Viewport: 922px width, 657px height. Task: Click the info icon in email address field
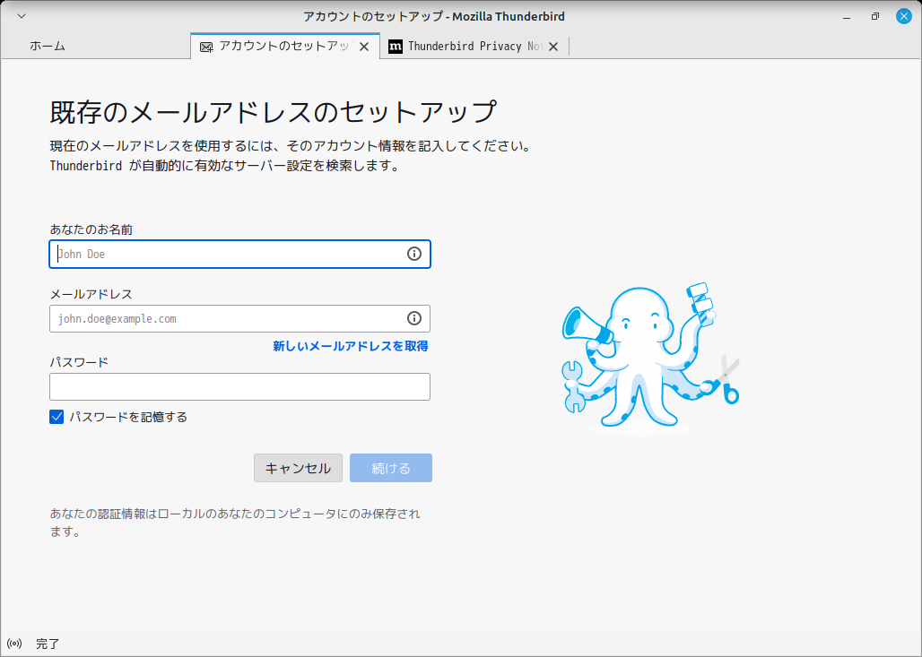coord(414,318)
